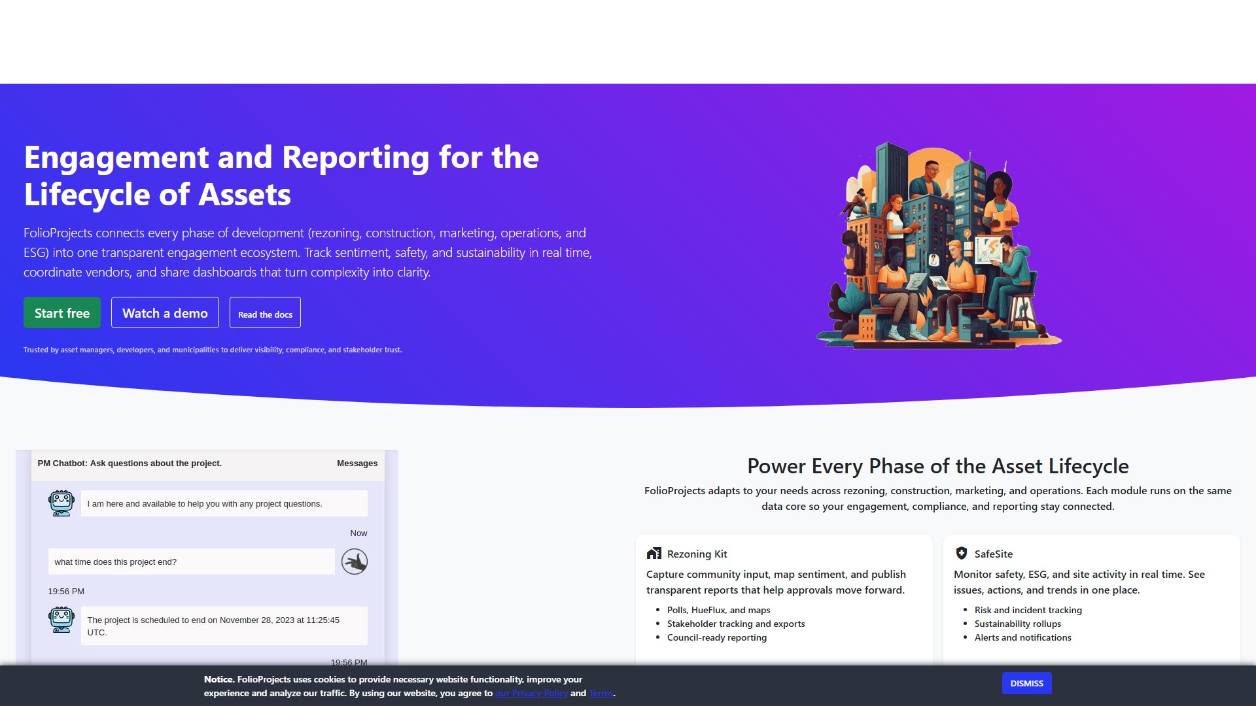1256x706 pixels.
Task: Click the Start free button
Action: coord(62,312)
